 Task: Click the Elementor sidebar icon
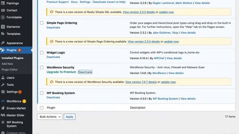click(3, 27)
